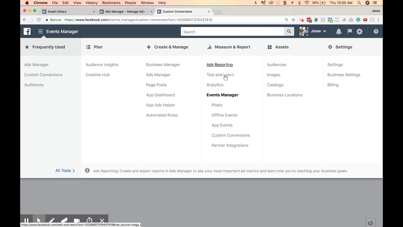Open the Bookmarks menu
Image resolution: width=403 pixels, height=227 pixels.
[x=111, y=3]
